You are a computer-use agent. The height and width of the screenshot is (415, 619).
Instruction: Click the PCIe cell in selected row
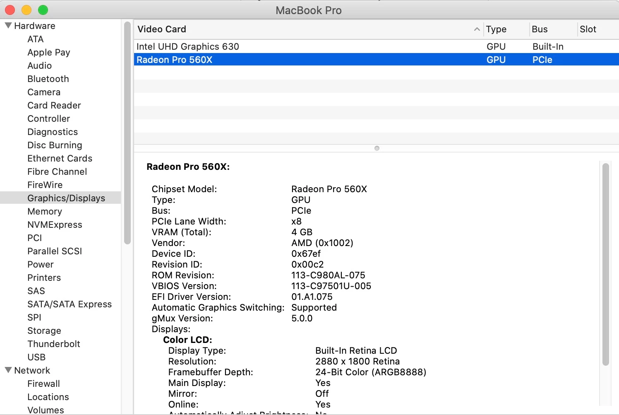542,60
